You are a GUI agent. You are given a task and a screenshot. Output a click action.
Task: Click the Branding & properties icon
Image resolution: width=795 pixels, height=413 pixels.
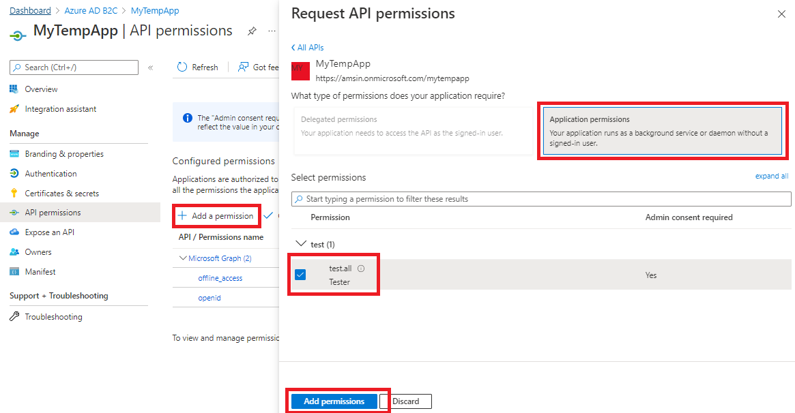coord(14,154)
